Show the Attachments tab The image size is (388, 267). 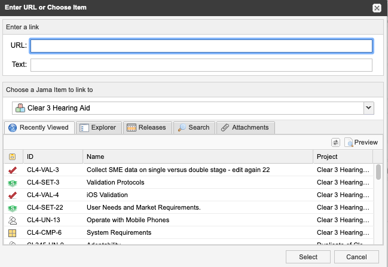click(245, 127)
